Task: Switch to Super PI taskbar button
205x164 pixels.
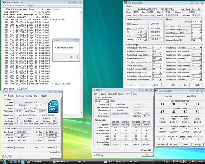Action: tap(116, 162)
